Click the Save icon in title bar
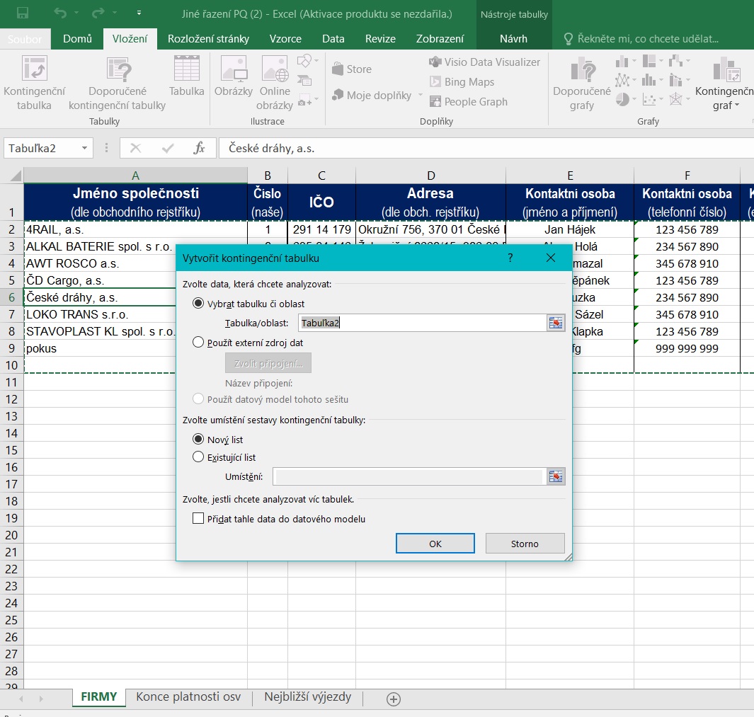This screenshot has width=754, height=717. point(22,13)
